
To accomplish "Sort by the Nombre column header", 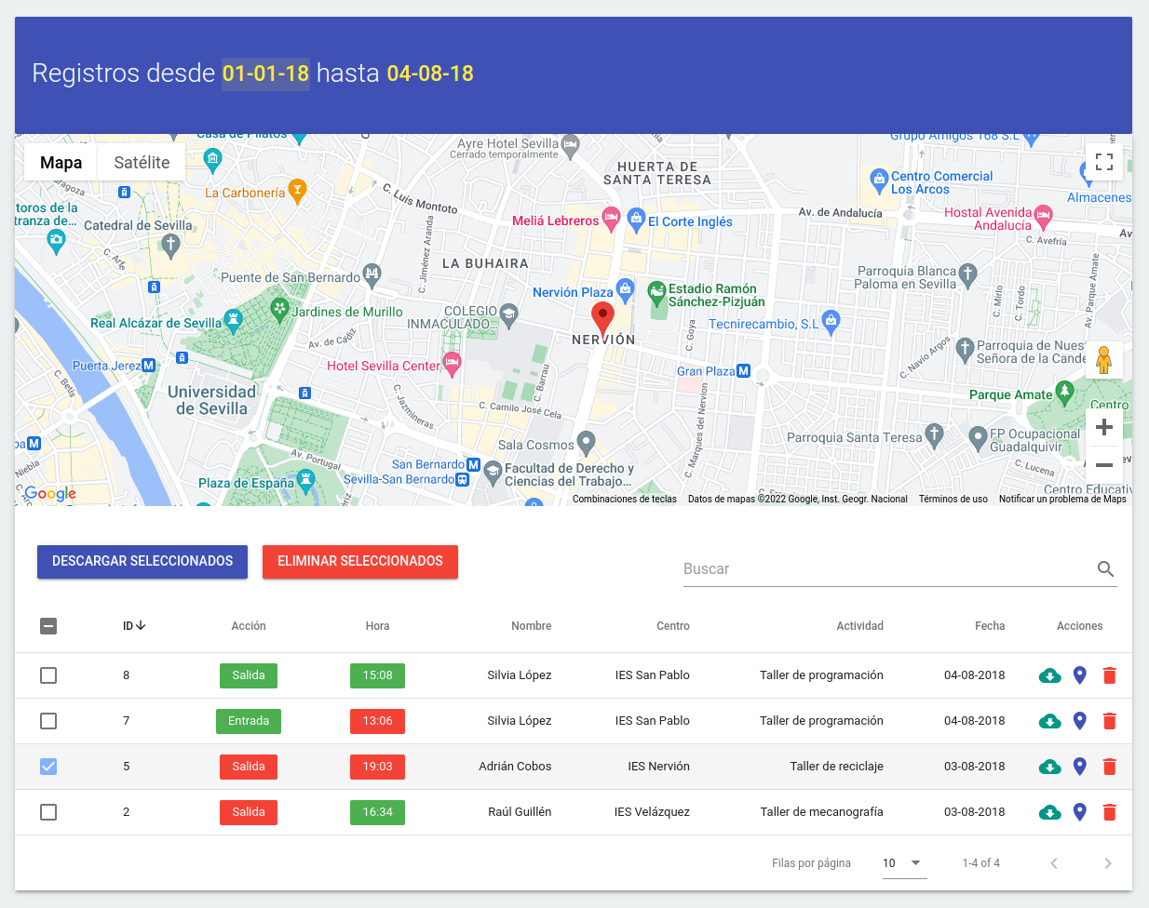I will tap(531, 626).
